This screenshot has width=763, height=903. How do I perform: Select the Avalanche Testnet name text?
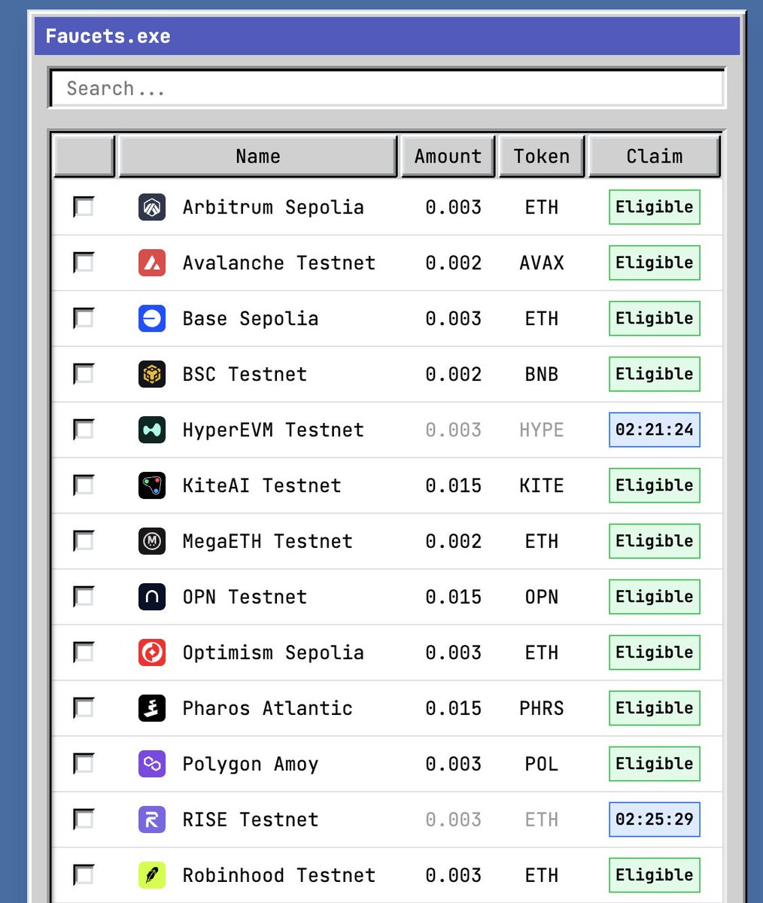[x=279, y=263]
